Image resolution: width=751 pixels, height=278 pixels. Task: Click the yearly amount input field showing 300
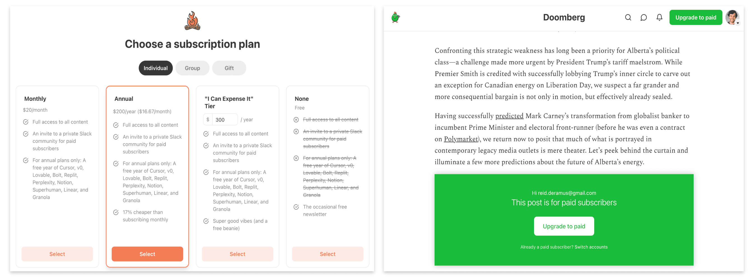coord(225,120)
